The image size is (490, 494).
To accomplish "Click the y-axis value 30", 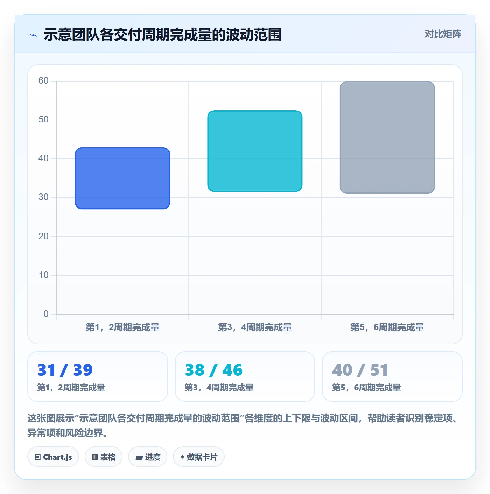I will click(x=43, y=197).
